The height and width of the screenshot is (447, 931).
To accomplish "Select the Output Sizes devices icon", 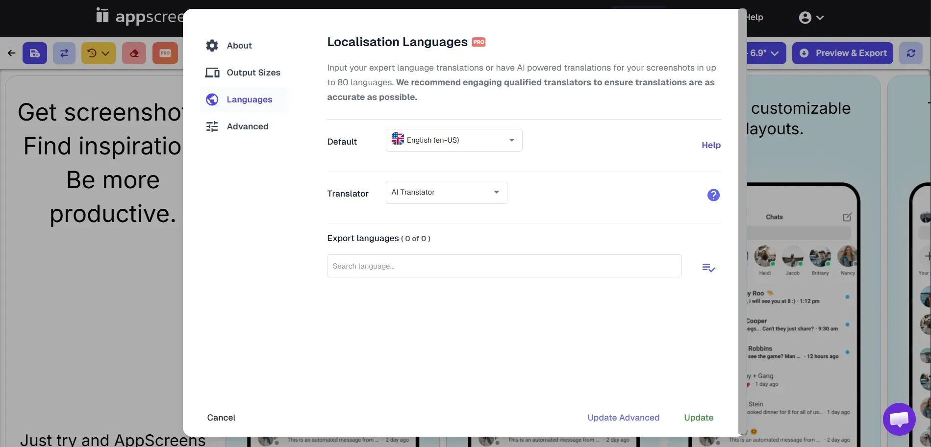I will pos(212,72).
